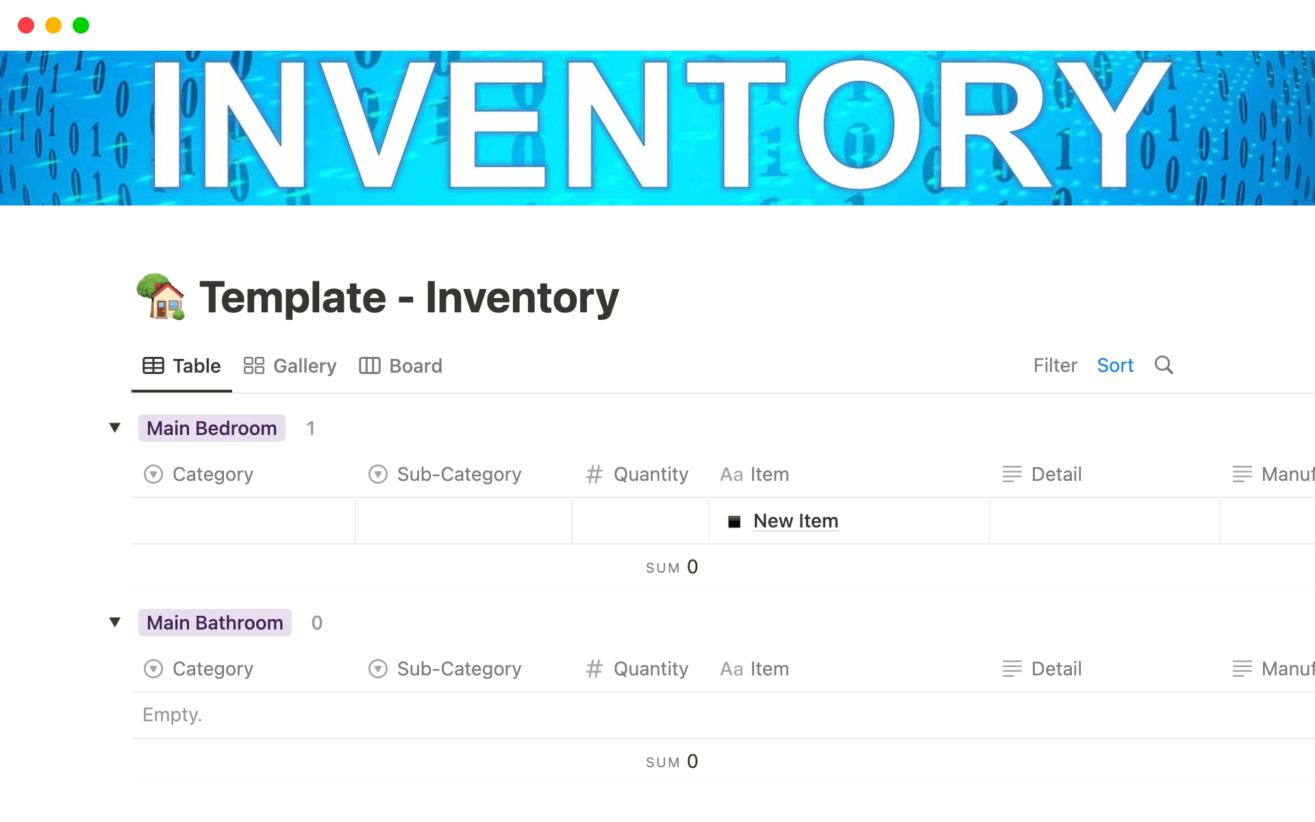Click the gallery grid icon beside Gallery
This screenshot has width=1315, height=822.
pos(253,365)
